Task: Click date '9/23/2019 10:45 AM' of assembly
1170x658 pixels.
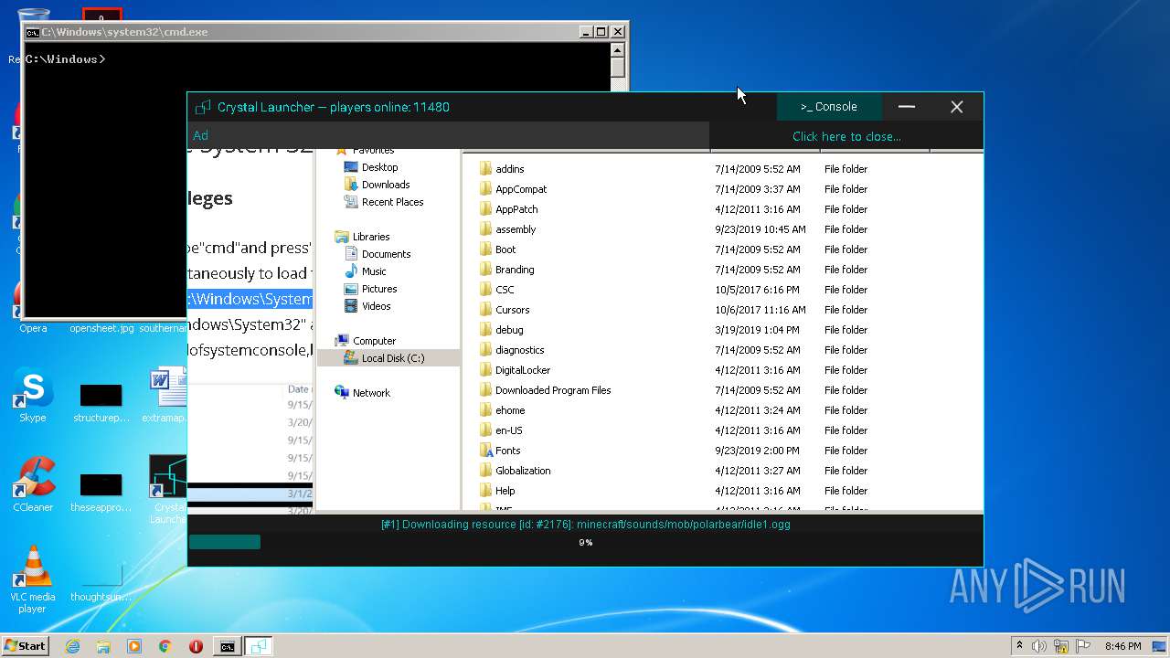Action: click(x=760, y=229)
